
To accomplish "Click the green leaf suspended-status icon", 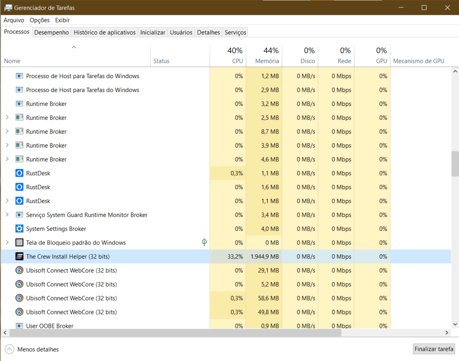I will pyautogui.click(x=204, y=243).
